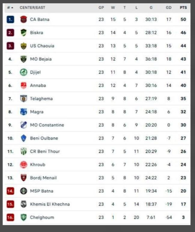Click the CA Batna club crest
Image resolution: width=195 pixels, height=232 pixels.
pos(23,20)
